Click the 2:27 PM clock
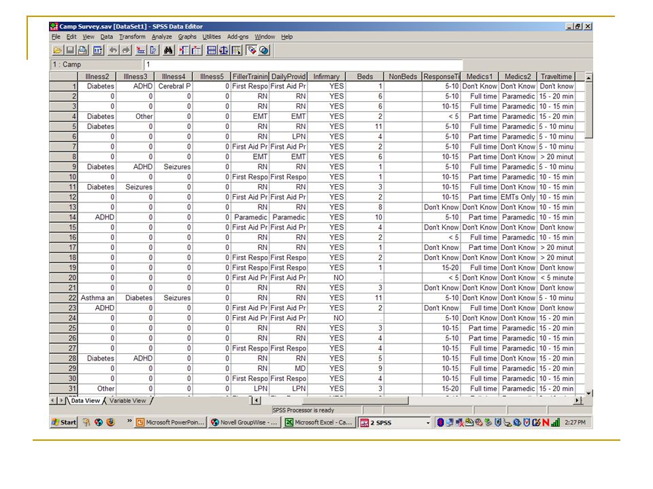The width and height of the screenshot is (653, 489). pyautogui.click(x=575, y=422)
